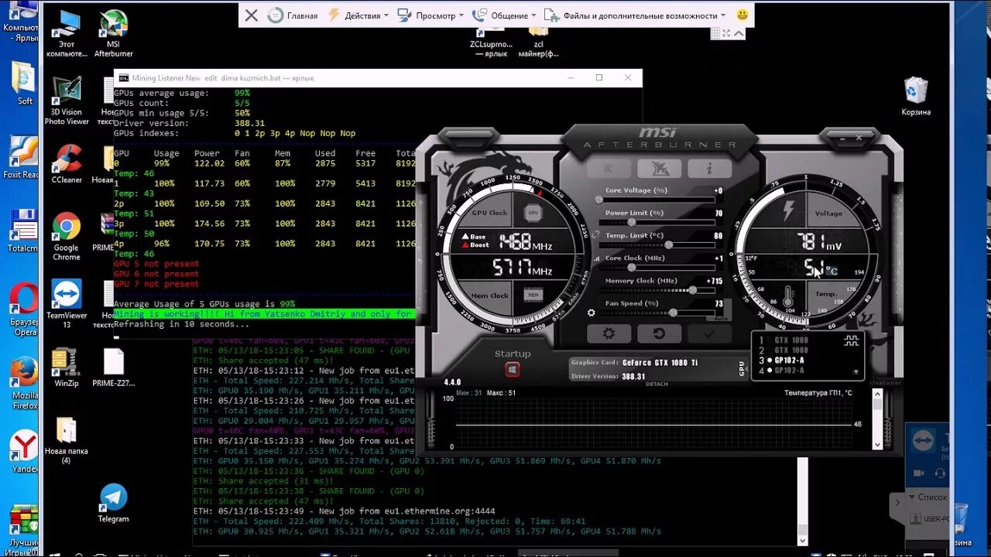
Task: Open Mozilla Firefox icon on local desktop
Action: pyautogui.click(x=23, y=383)
